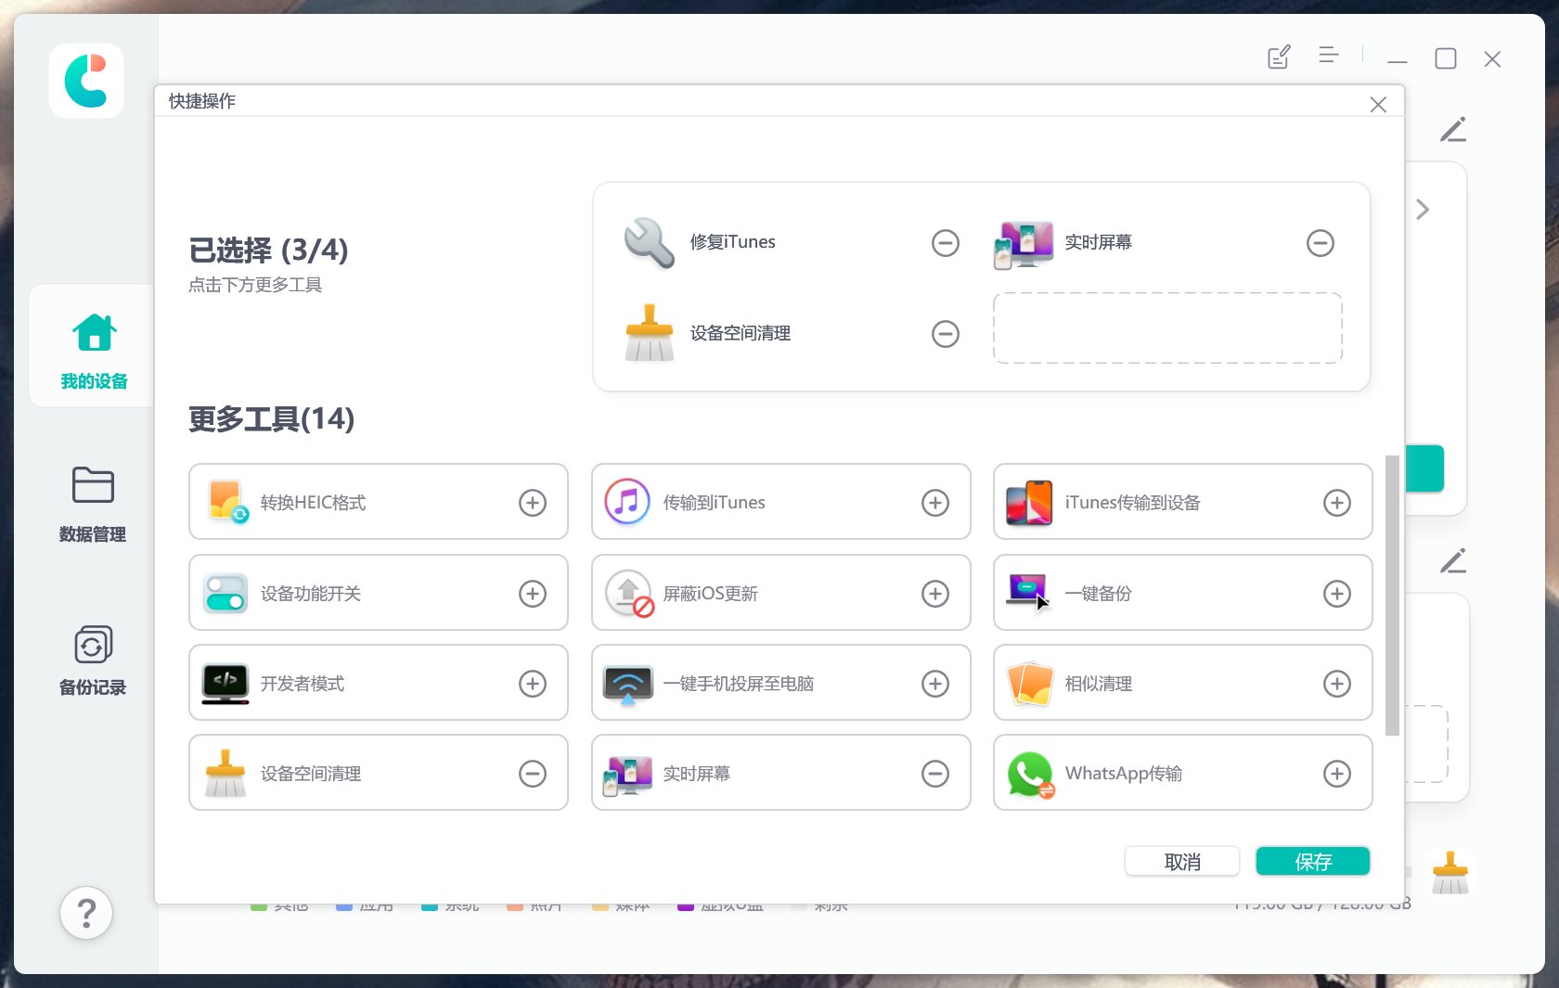Image resolution: width=1559 pixels, height=988 pixels.
Task: Remove 实时屏幕 from the selected panel
Action: pyautogui.click(x=1320, y=243)
